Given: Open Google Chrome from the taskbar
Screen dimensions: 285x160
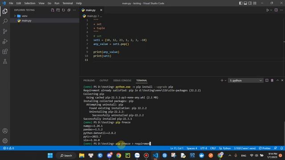Looking at the screenshot, I should coord(118,156).
